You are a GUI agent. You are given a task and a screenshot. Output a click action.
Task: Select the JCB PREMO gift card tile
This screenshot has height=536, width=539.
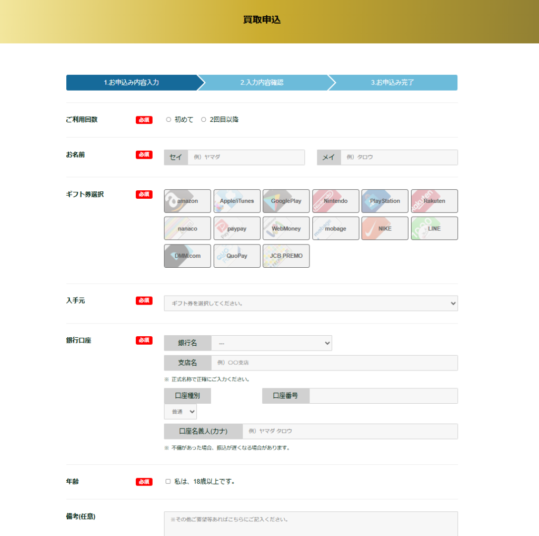coord(286,256)
